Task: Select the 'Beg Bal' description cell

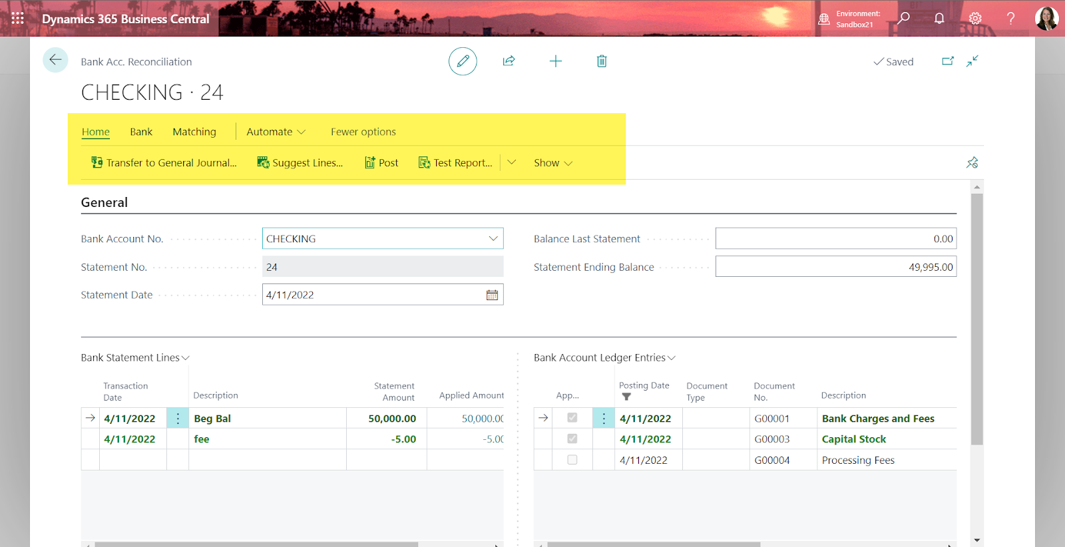Action: click(x=268, y=418)
